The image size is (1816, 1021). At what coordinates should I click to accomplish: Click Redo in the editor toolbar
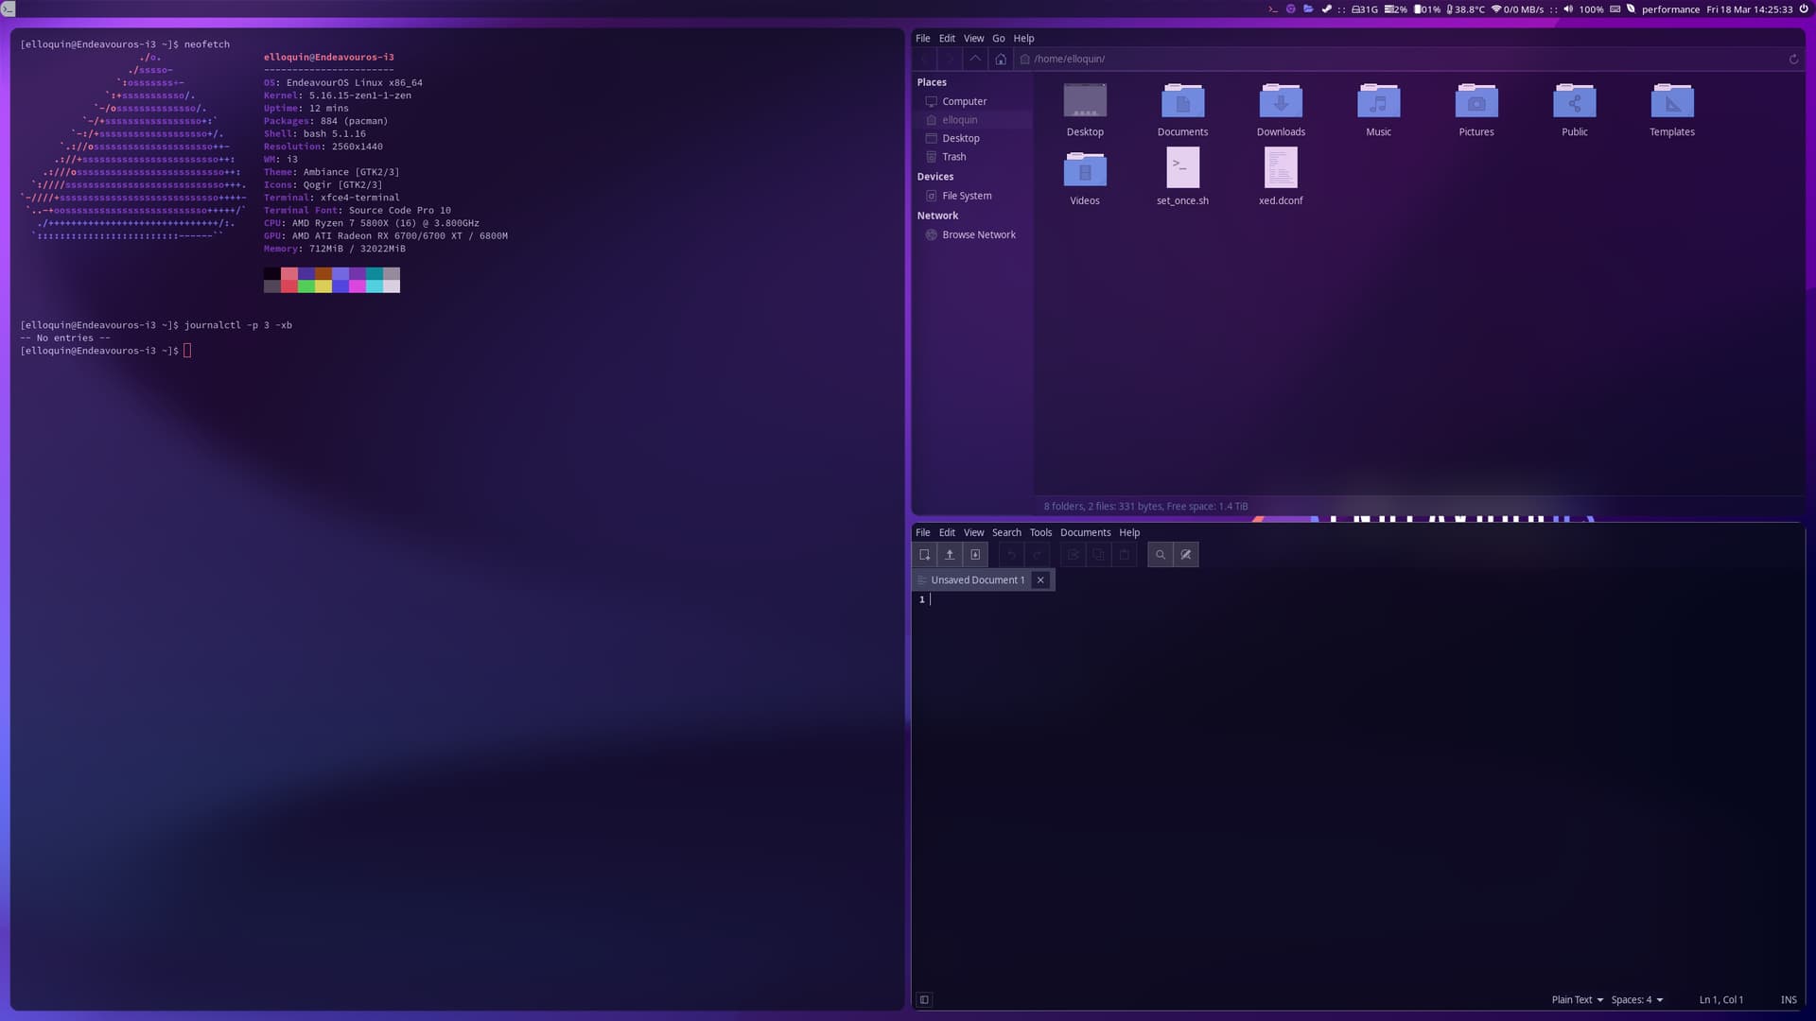(1037, 555)
